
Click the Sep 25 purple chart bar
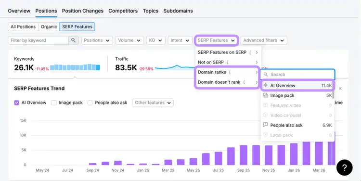pyautogui.click(x=244, y=155)
